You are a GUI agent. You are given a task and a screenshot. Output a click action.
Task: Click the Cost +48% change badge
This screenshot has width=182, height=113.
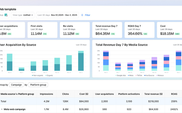177,34
